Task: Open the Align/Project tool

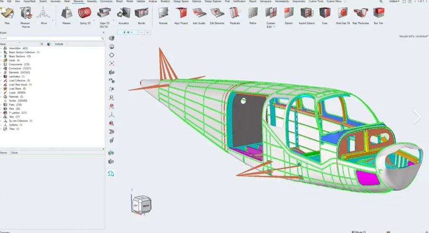Action: pos(181,16)
